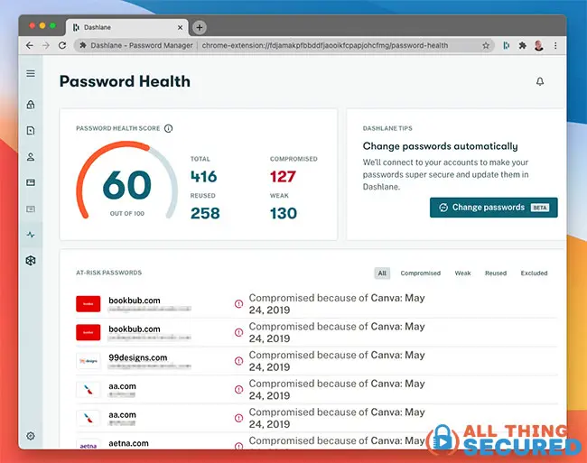
Task: Select the Reused filter tab
Action: pyautogui.click(x=496, y=273)
